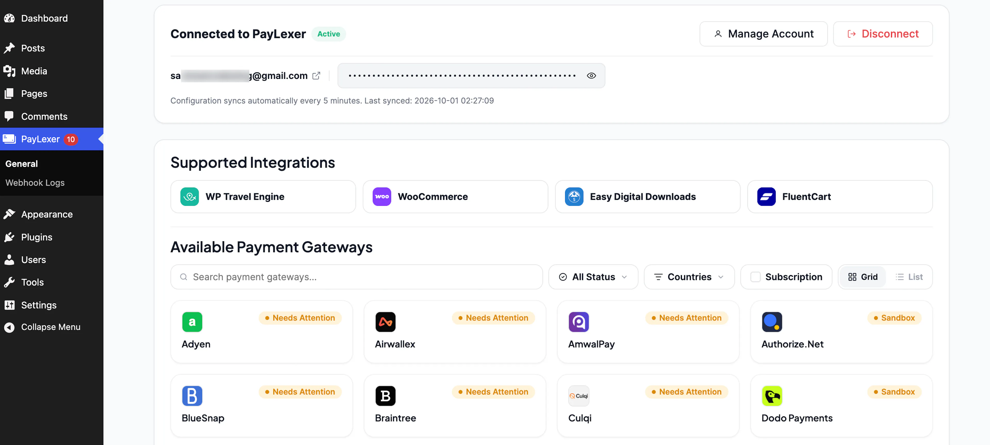Open Pages in the sidebar

[x=52, y=93]
